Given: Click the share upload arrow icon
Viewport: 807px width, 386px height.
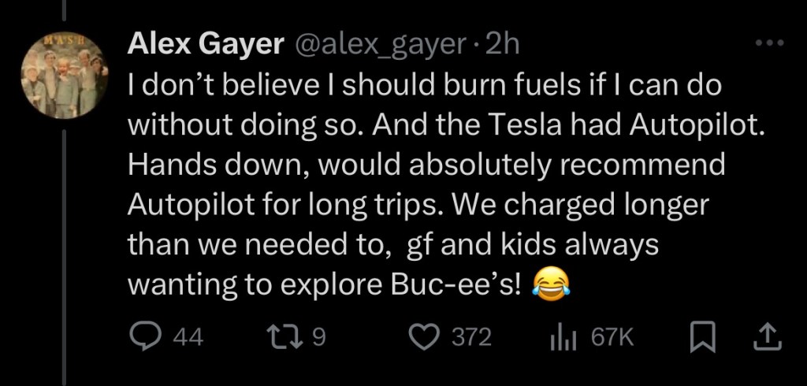Looking at the screenshot, I should 767,337.
